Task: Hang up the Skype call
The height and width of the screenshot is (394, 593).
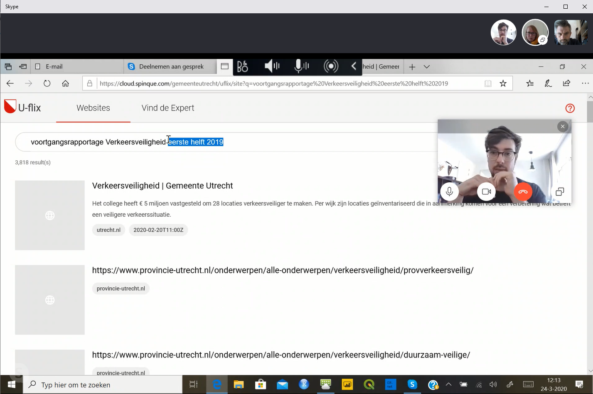Action: coord(523,192)
